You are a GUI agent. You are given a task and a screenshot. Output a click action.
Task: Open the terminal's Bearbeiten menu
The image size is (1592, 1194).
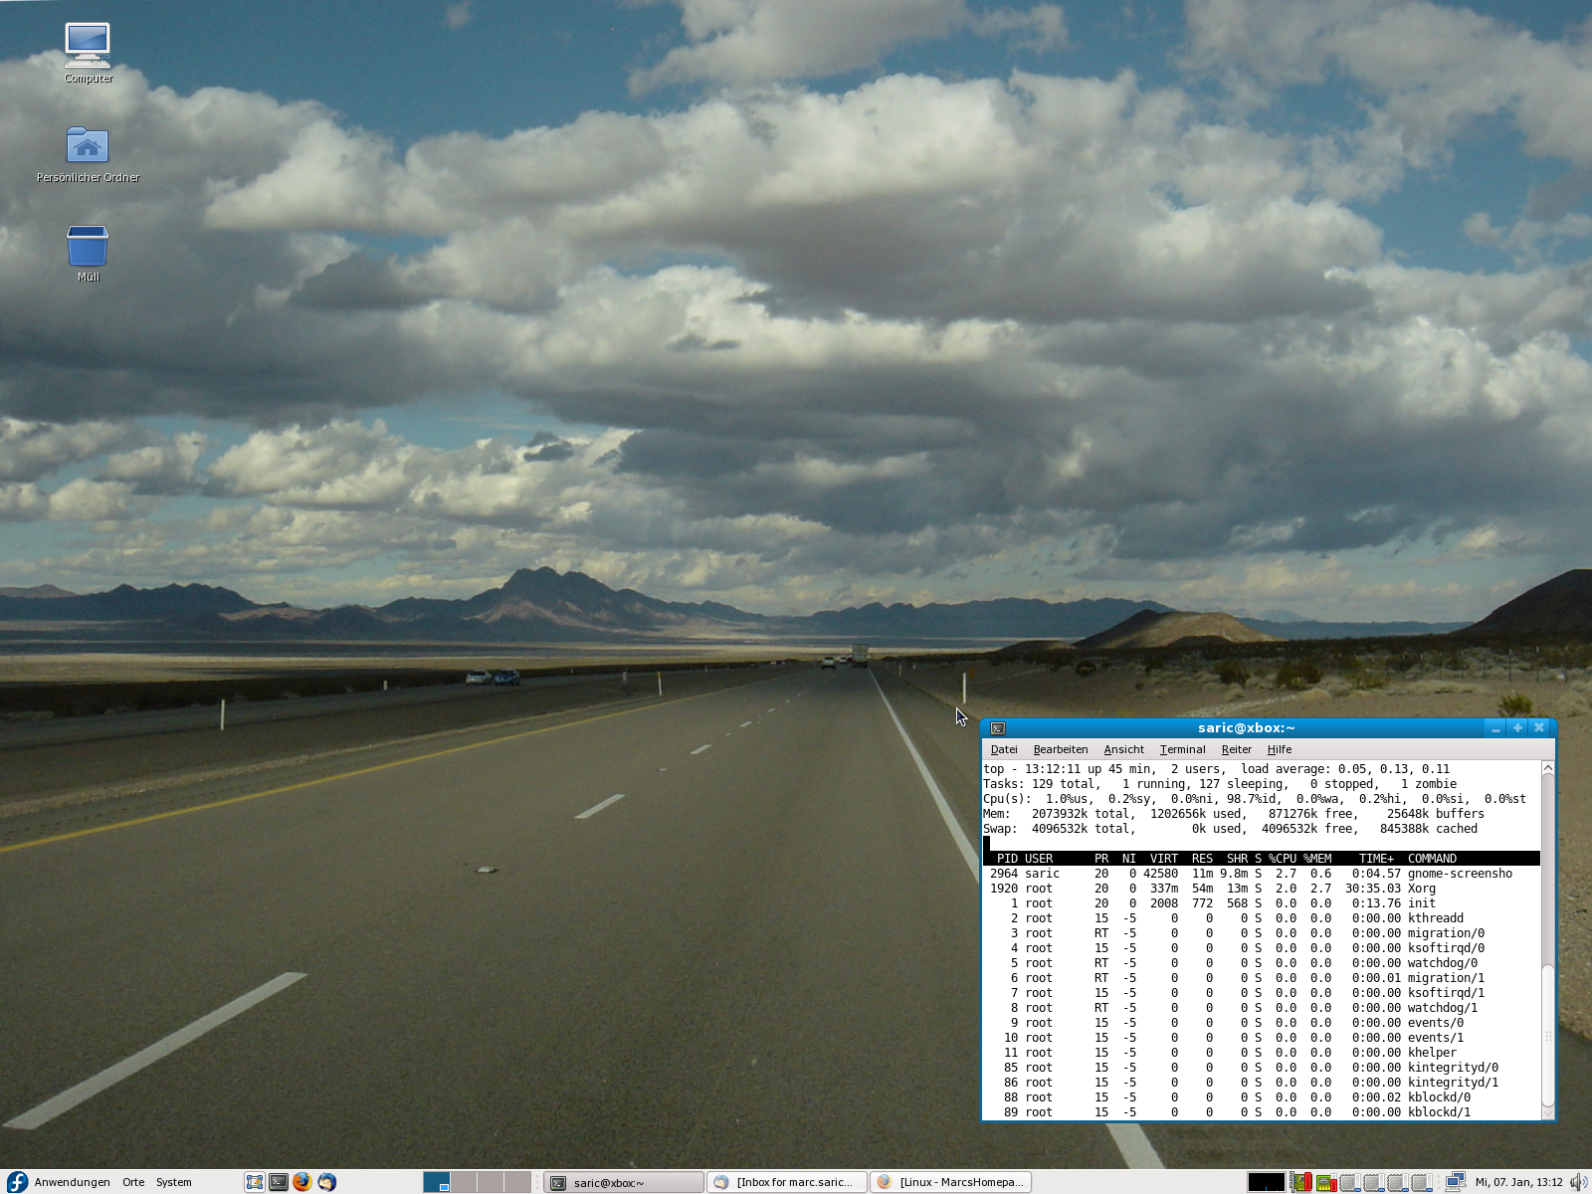coord(1060,749)
